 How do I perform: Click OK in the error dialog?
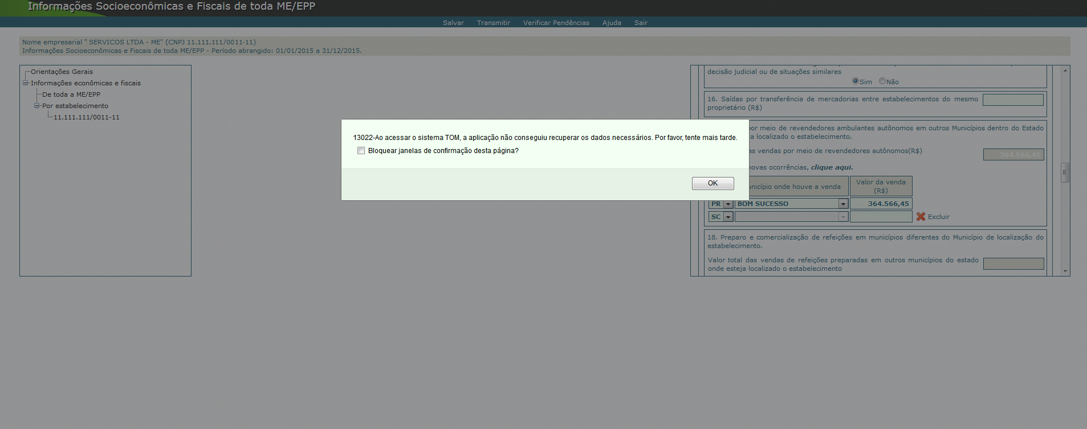click(x=713, y=183)
